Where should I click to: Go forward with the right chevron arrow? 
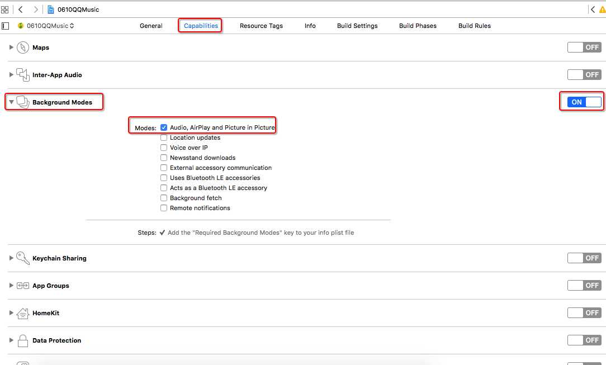tap(36, 10)
